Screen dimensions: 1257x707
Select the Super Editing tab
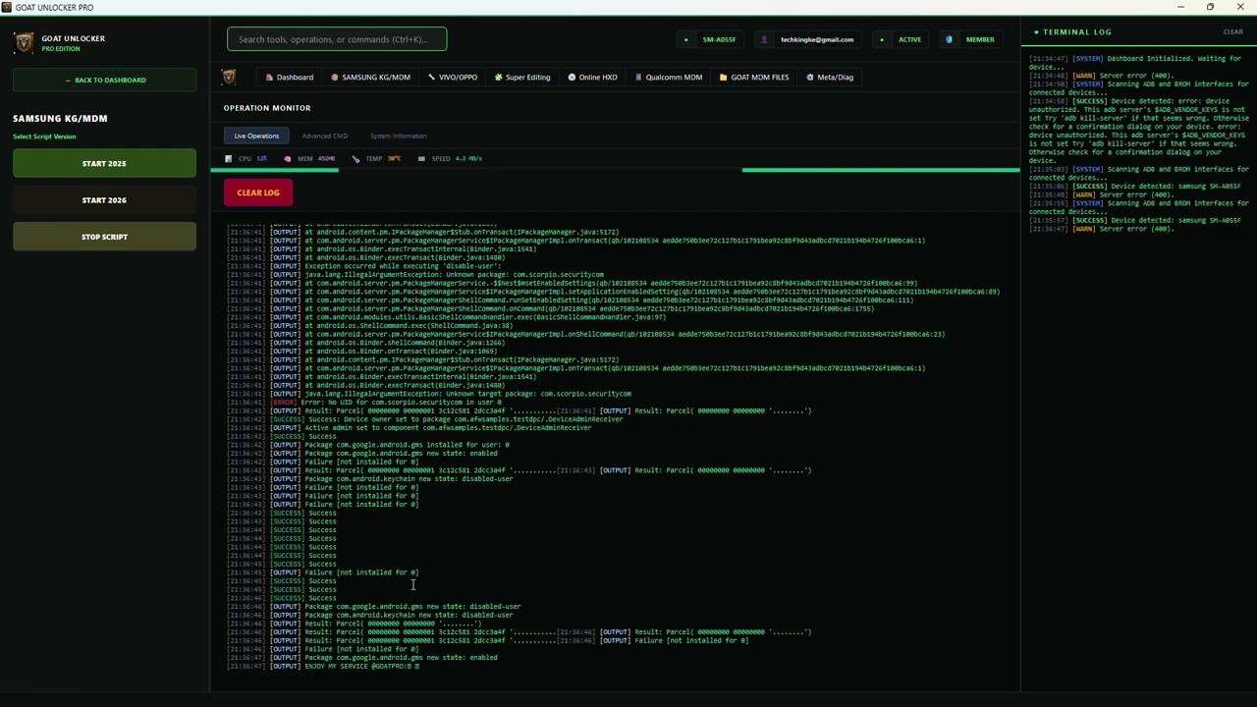[x=522, y=78]
